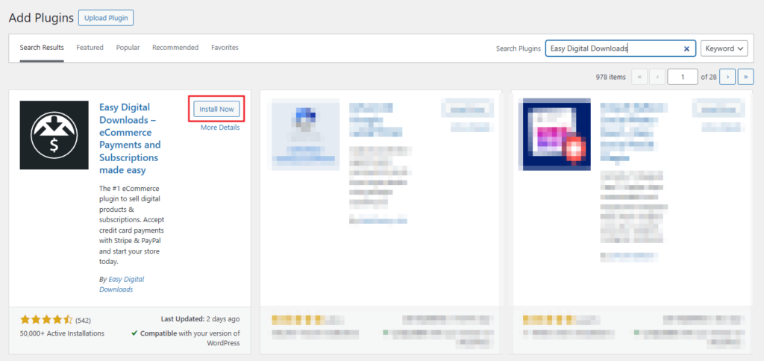Clear search text with the X icon
Screen dimensions: 764x361
(x=686, y=48)
